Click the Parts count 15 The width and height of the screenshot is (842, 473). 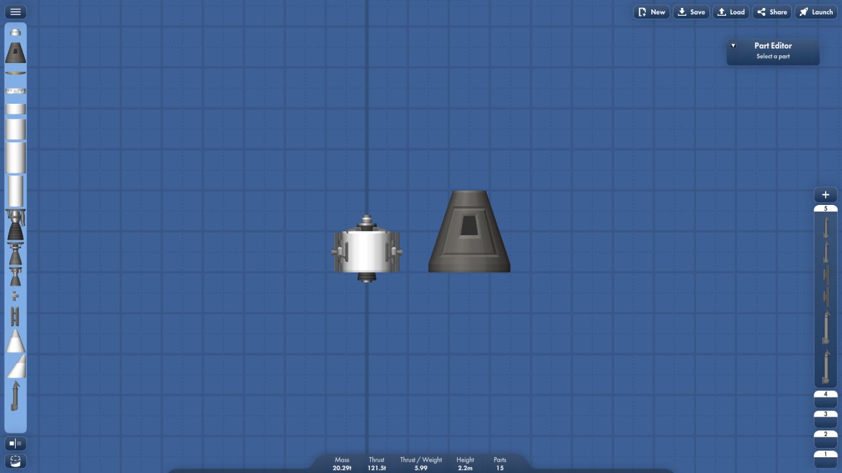[x=500, y=468]
